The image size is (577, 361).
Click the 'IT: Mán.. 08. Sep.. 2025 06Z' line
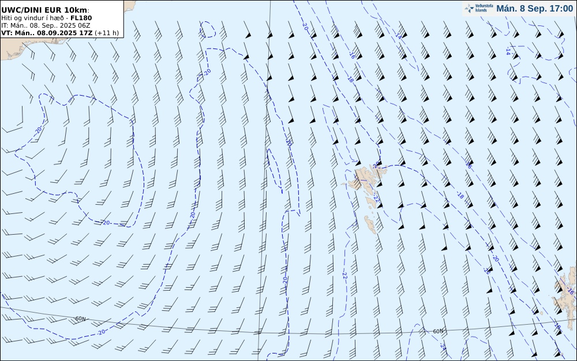46,25
